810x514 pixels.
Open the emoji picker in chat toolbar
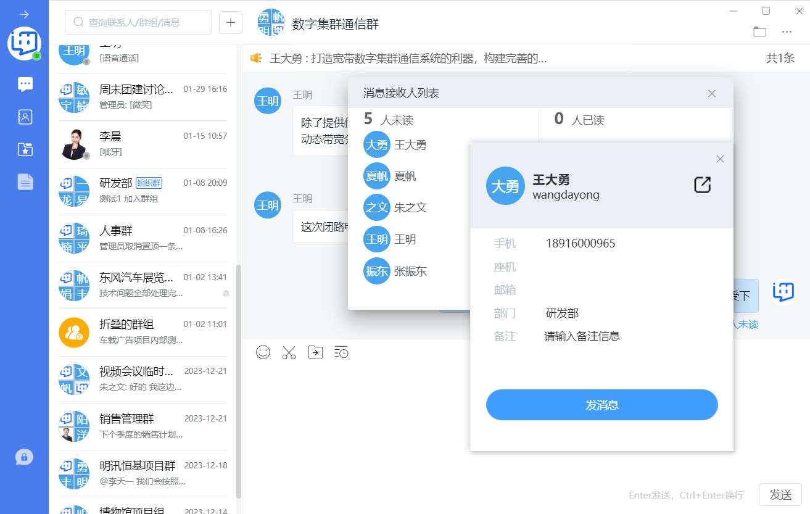coord(263,352)
